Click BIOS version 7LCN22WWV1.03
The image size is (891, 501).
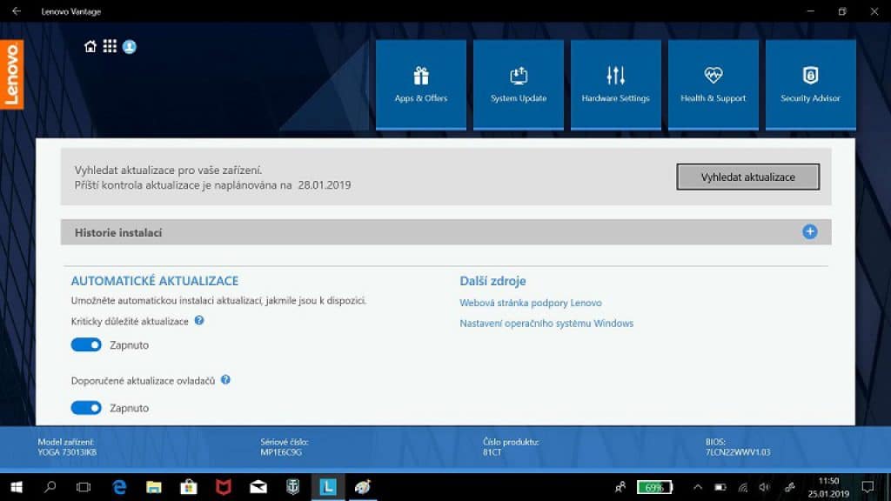click(738, 452)
